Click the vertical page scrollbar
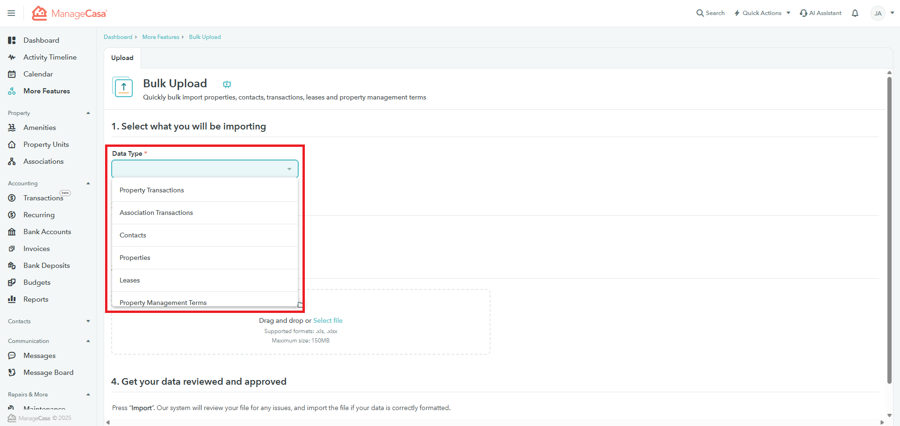The image size is (900, 426). pos(889,230)
